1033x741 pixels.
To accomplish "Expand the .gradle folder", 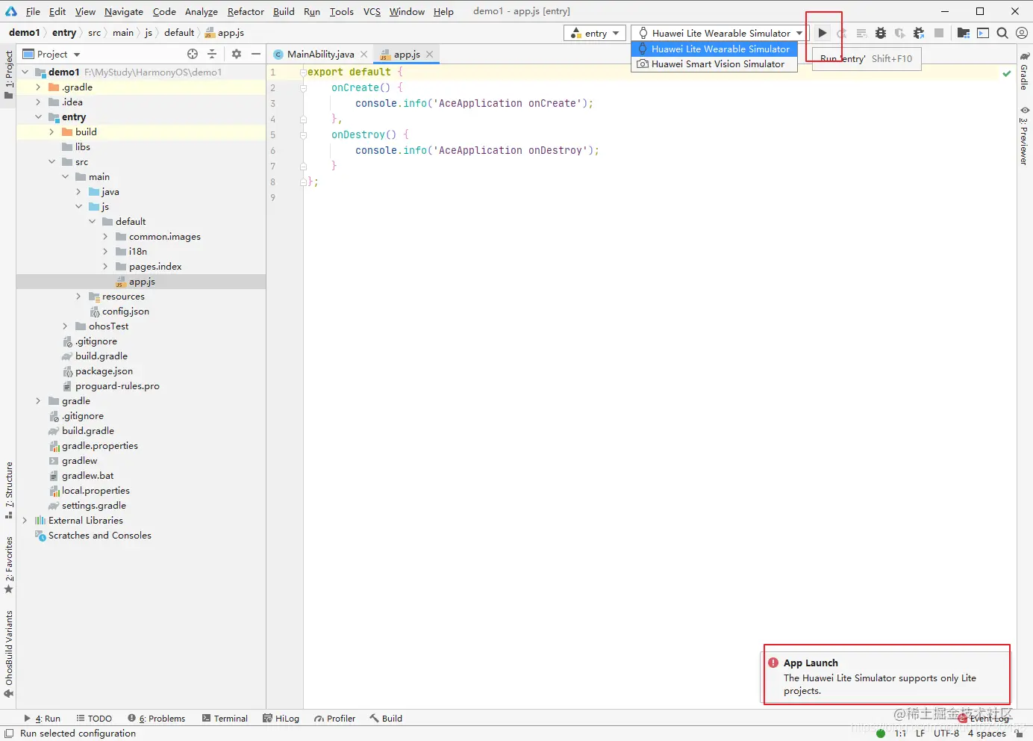I will coord(38,87).
